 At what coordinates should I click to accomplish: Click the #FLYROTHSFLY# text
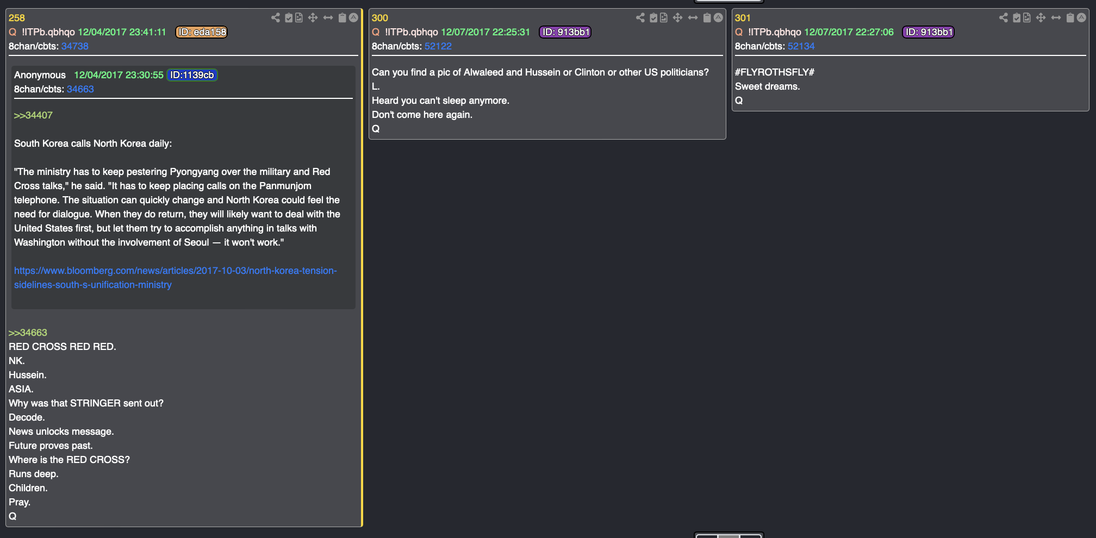(x=775, y=72)
